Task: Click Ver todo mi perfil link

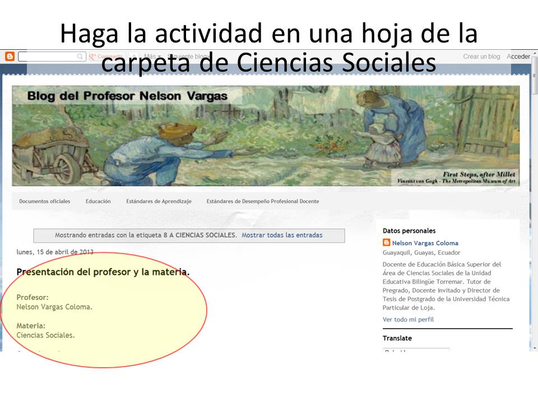Action: click(x=409, y=320)
